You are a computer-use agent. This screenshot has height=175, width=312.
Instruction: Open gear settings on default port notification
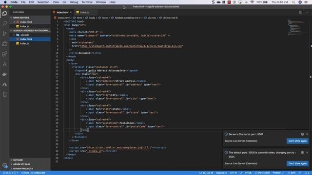click(302, 153)
